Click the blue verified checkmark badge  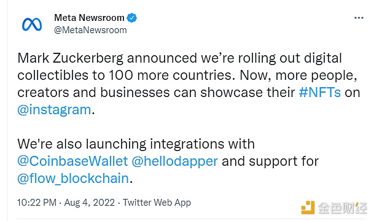pyautogui.click(x=131, y=18)
